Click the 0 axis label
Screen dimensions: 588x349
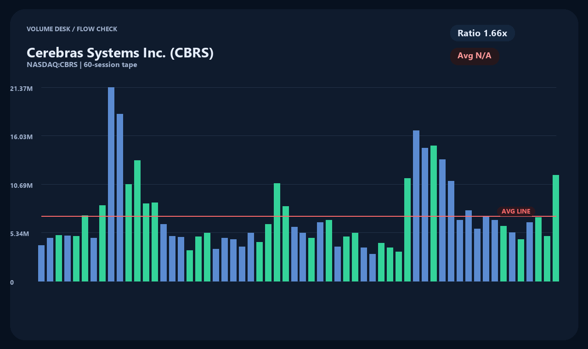pyautogui.click(x=12, y=282)
